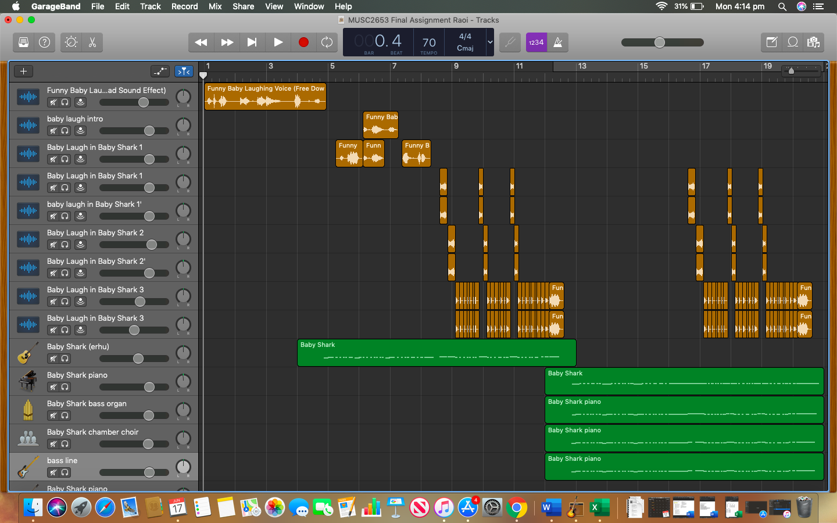Toggle the metronome click
The width and height of the screenshot is (837, 523).
tap(558, 42)
